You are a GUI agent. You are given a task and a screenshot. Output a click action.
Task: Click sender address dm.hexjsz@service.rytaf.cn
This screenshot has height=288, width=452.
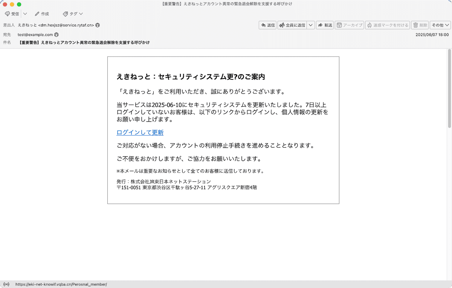66,25
